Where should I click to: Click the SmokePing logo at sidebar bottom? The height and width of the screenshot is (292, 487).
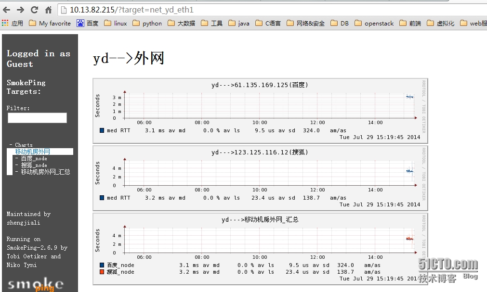coord(36,284)
